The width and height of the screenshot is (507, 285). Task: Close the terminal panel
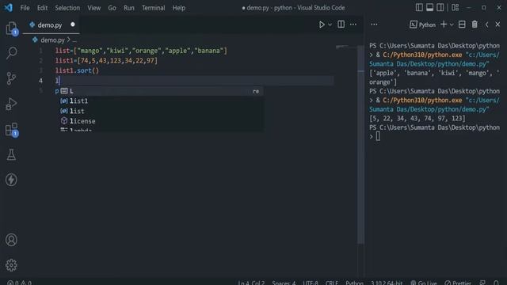tap(497, 25)
